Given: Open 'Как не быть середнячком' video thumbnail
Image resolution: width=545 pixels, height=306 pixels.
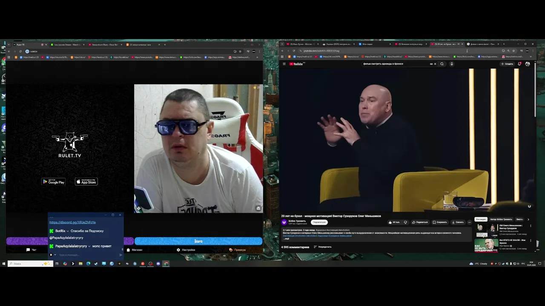Looking at the screenshot, I should [x=485, y=245].
